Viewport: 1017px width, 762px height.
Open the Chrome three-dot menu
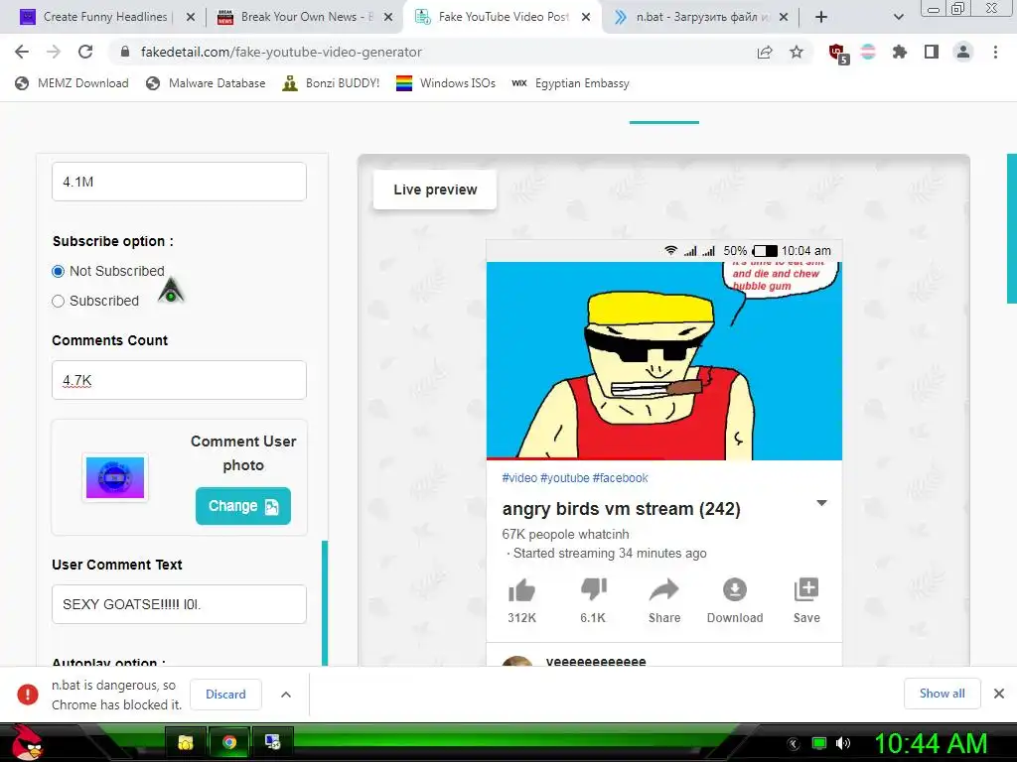pyautogui.click(x=995, y=52)
